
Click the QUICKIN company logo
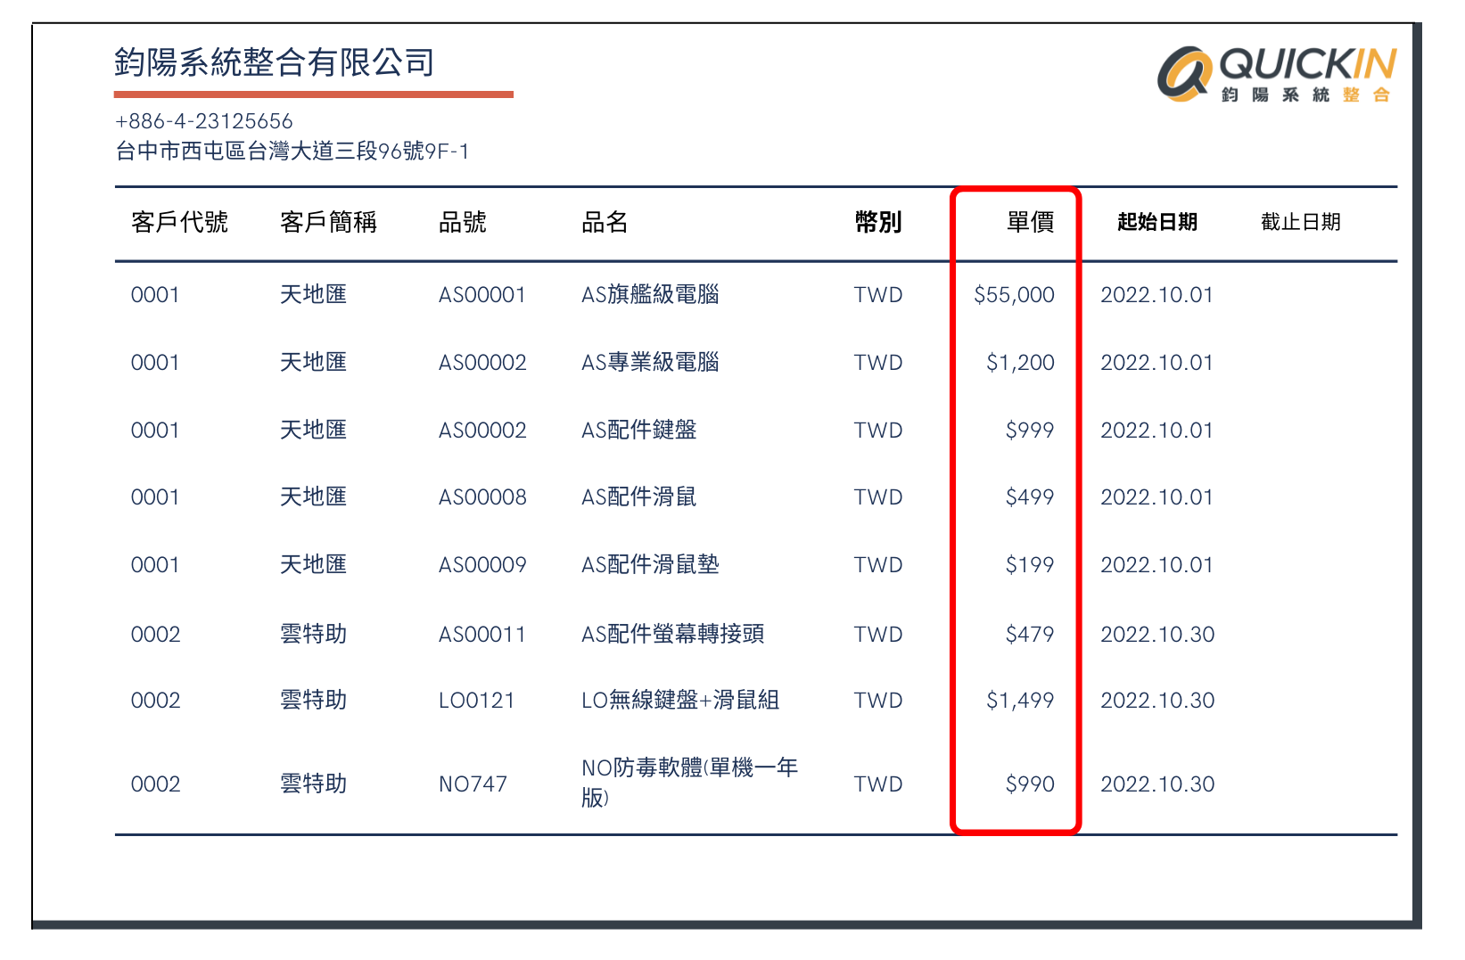click(x=1277, y=75)
